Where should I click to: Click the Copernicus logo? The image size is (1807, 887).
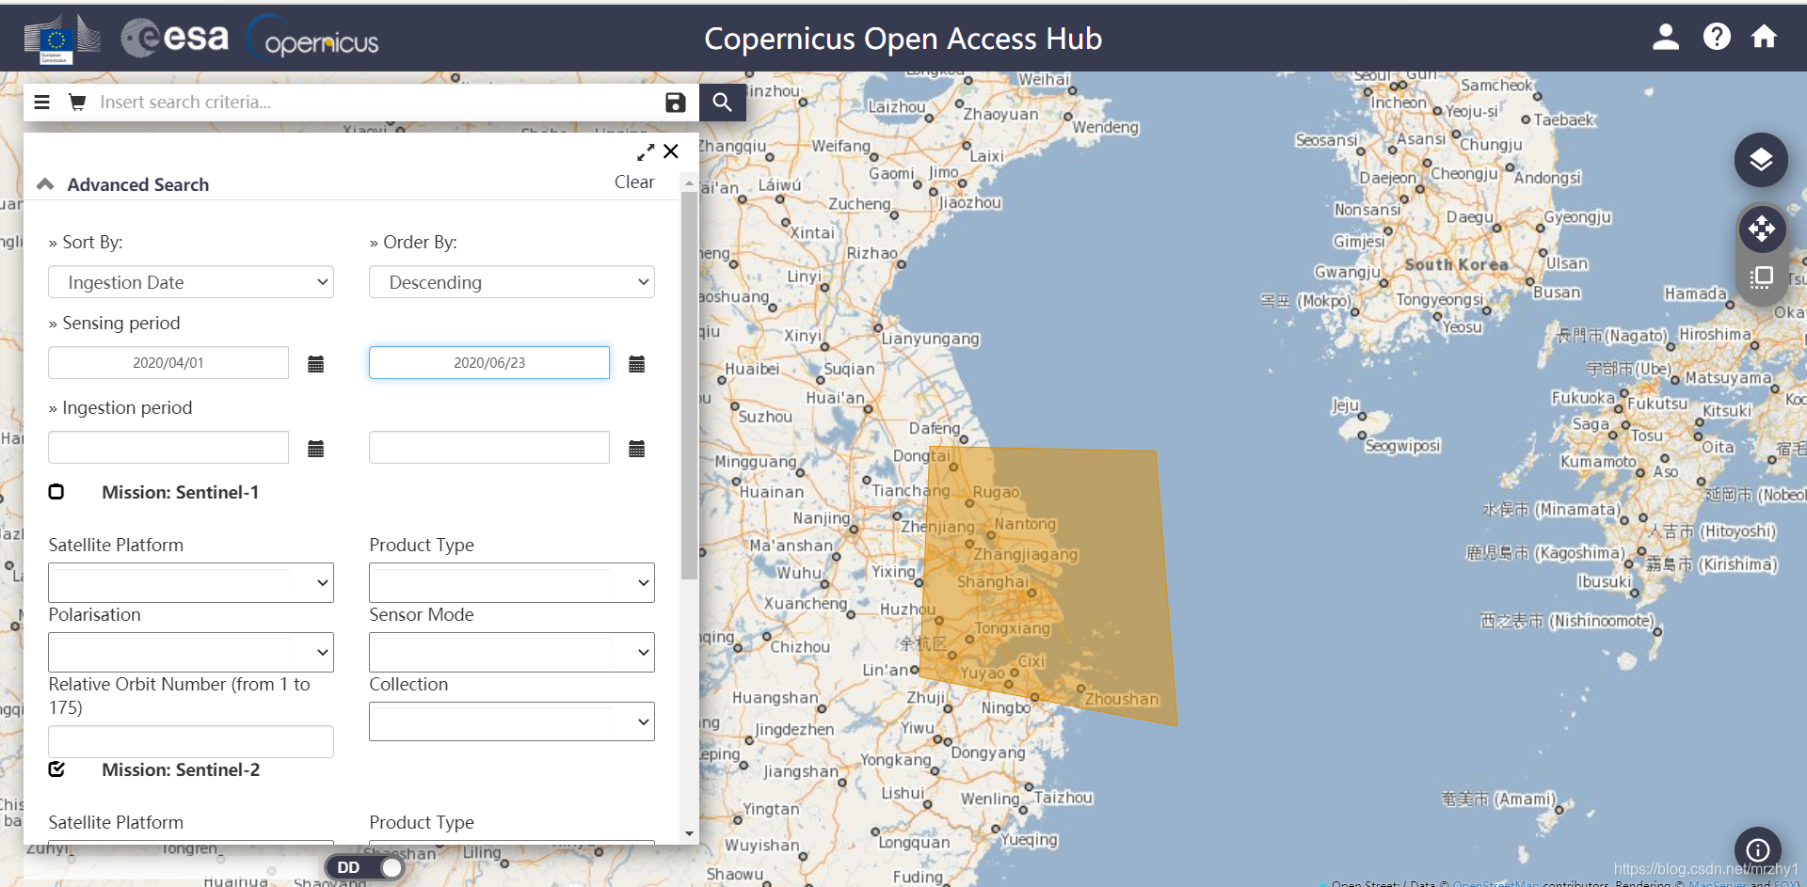312,39
